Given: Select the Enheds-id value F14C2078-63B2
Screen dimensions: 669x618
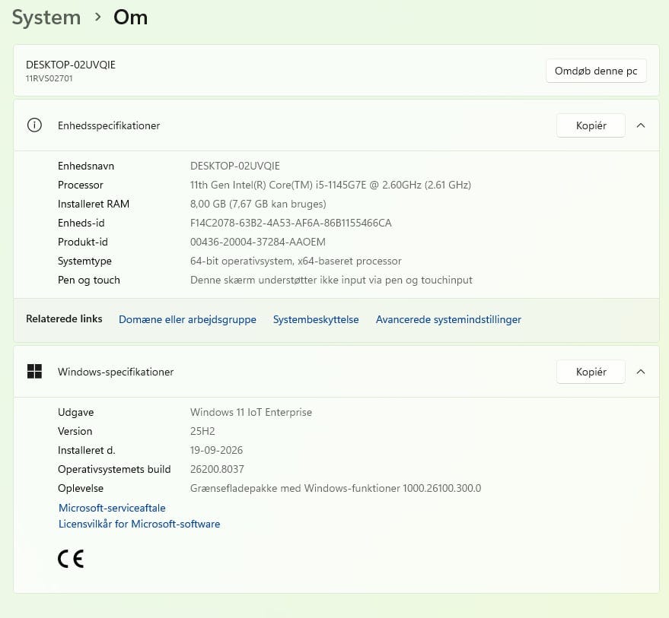Looking at the screenshot, I should (x=291, y=223).
